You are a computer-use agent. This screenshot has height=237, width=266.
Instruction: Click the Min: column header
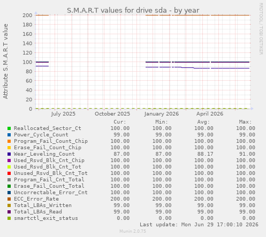[x=162, y=122]
